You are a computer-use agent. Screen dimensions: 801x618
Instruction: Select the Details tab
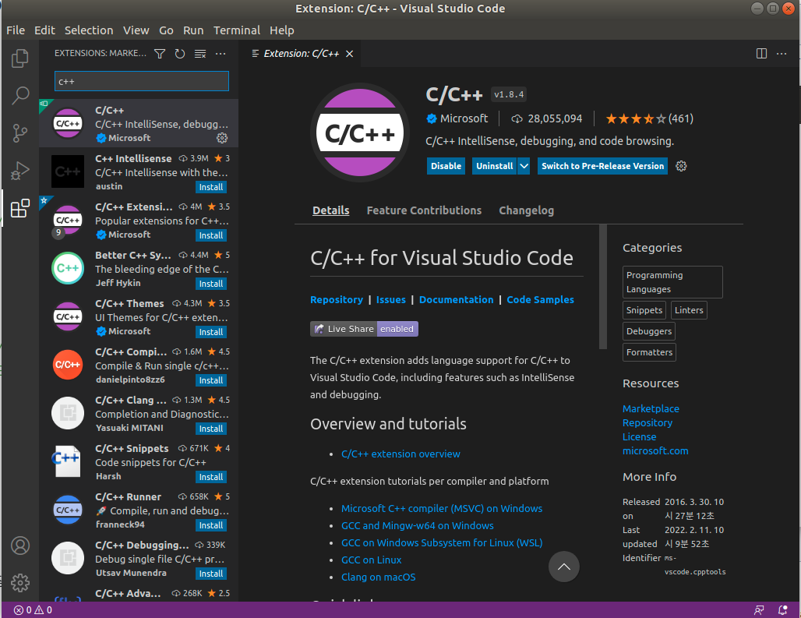[331, 210]
